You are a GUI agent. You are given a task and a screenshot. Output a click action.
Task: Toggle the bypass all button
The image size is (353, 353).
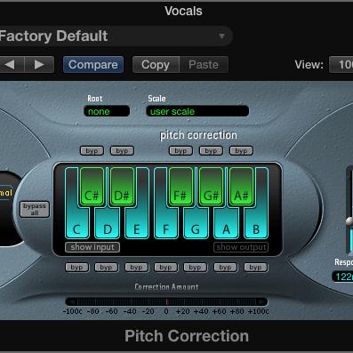click(35, 209)
